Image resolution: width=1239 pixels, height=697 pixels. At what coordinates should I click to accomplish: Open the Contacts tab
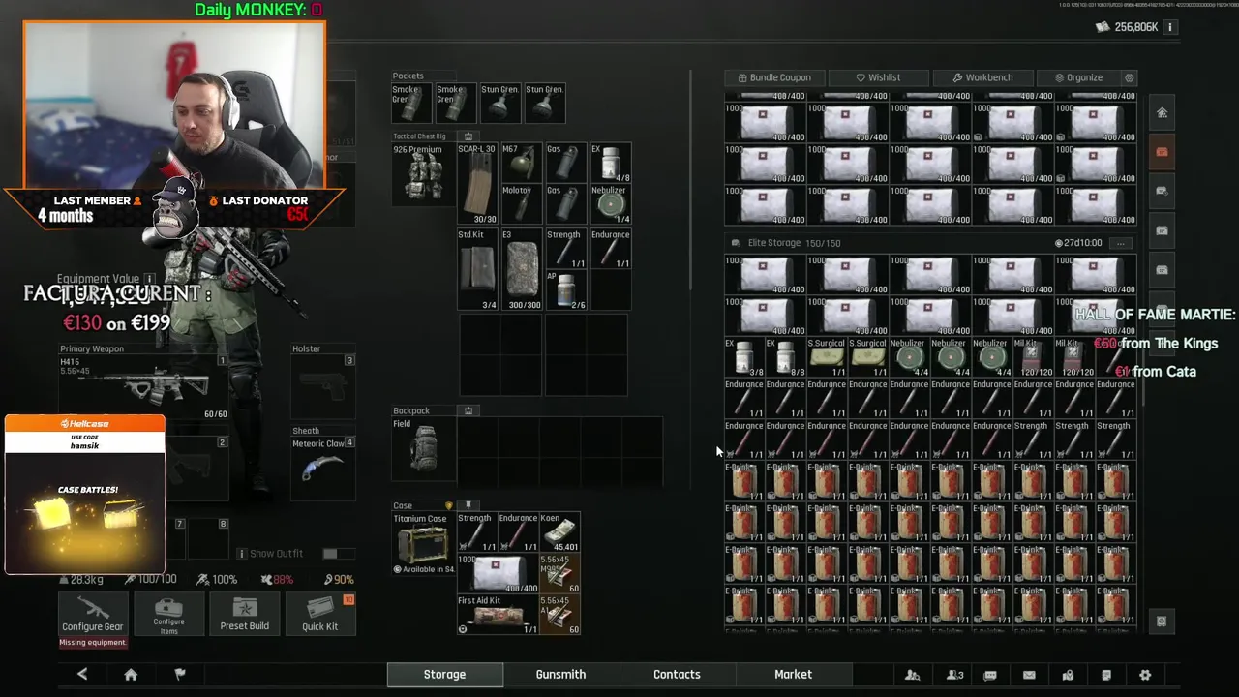click(677, 674)
